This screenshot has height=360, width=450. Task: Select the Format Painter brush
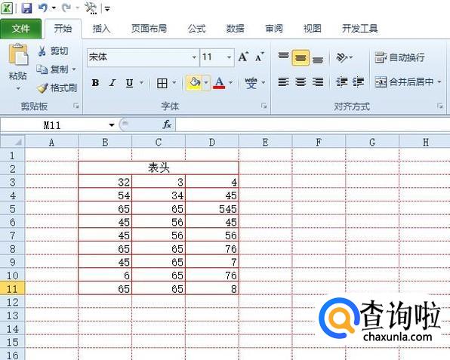42,88
